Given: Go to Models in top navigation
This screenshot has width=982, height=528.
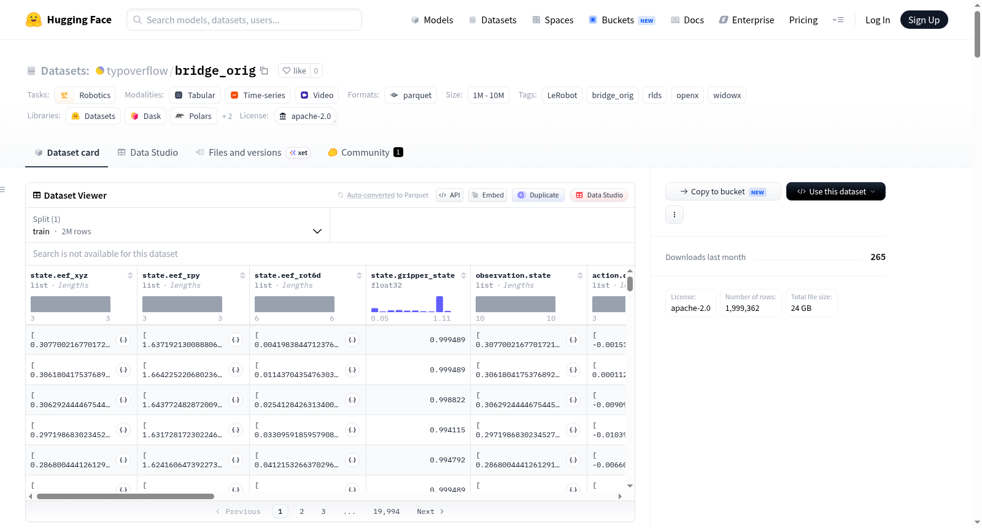Looking at the screenshot, I should pos(432,20).
